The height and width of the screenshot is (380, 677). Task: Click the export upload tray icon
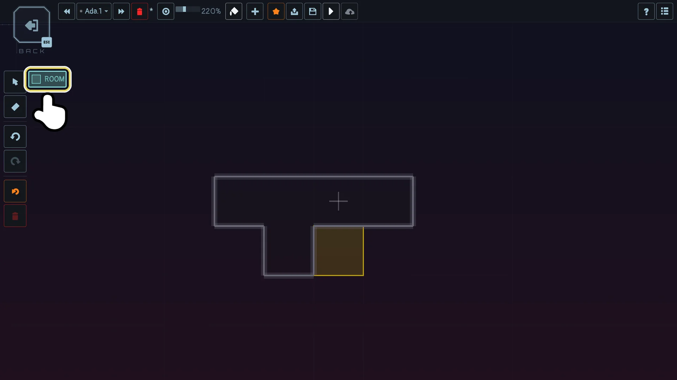[294, 11]
